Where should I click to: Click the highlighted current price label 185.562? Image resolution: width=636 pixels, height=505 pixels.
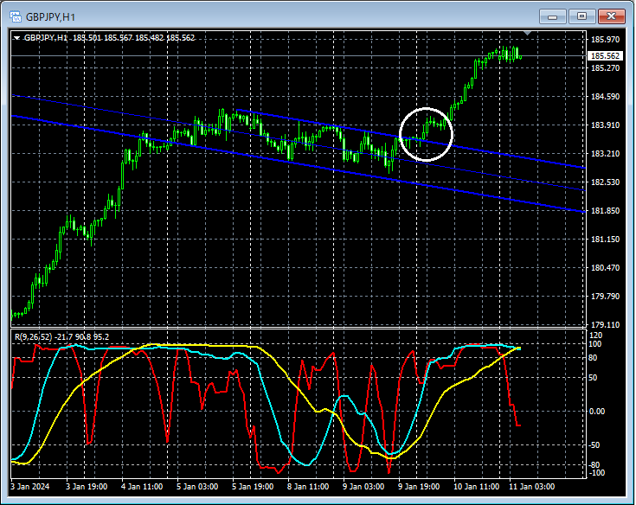pos(605,56)
